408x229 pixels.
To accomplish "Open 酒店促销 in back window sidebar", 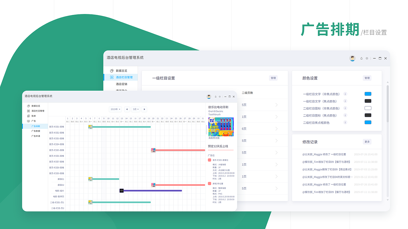I will pos(121,84).
